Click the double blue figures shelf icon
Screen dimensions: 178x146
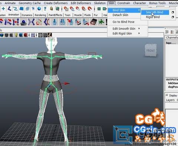tap(62, 22)
